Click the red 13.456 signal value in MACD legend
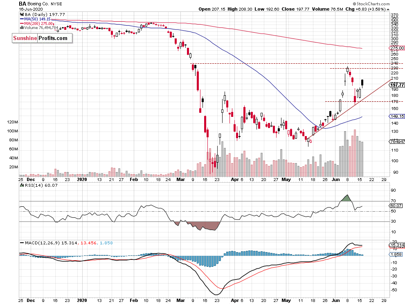 click(88, 243)
